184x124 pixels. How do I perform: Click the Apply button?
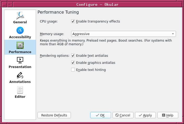145,115
